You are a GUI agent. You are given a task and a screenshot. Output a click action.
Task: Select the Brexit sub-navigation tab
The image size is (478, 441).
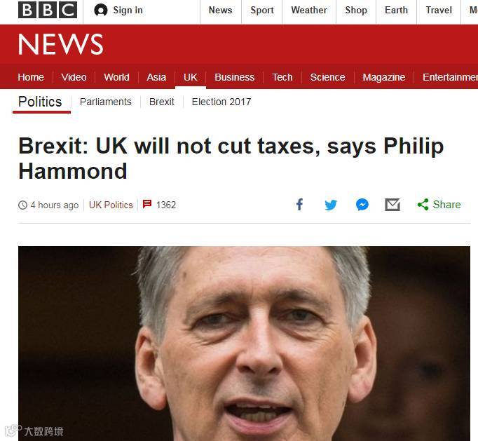162,102
